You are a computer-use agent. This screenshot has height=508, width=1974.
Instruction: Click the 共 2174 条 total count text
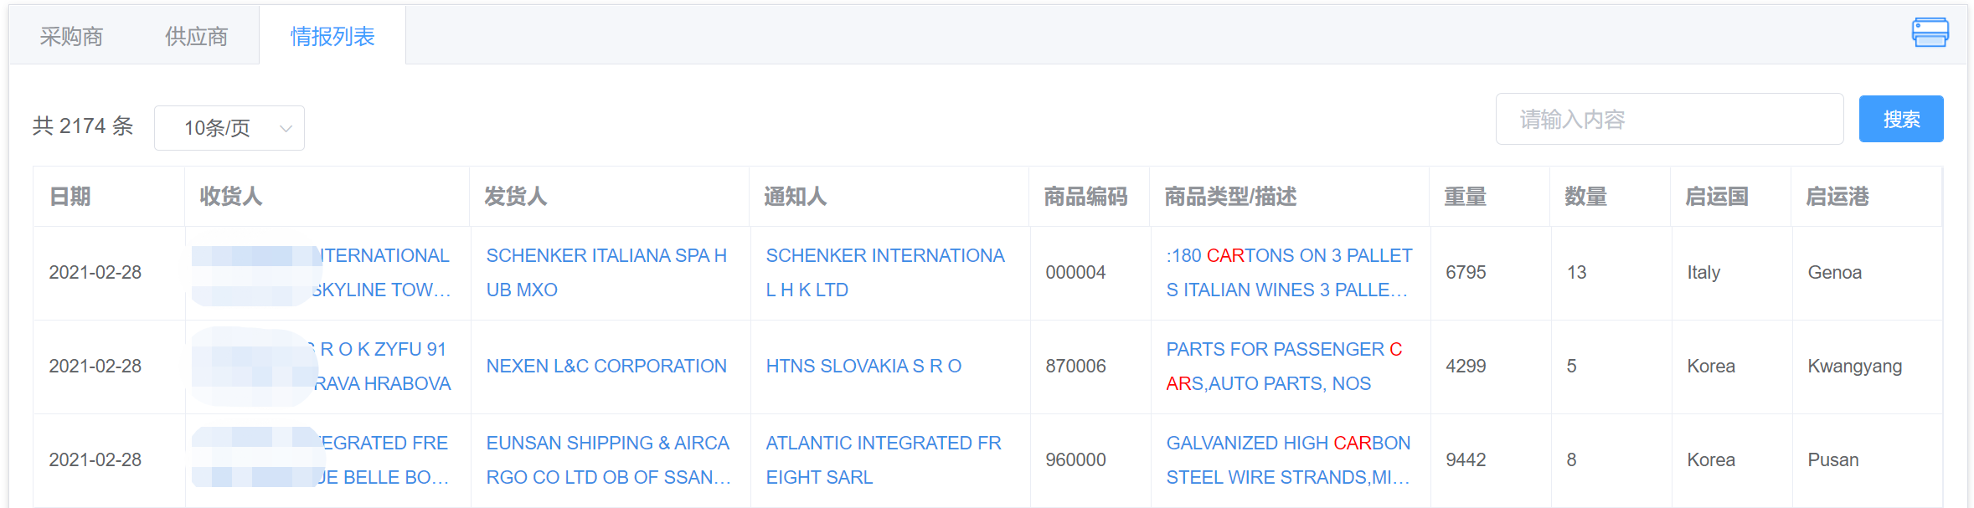(x=83, y=126)
